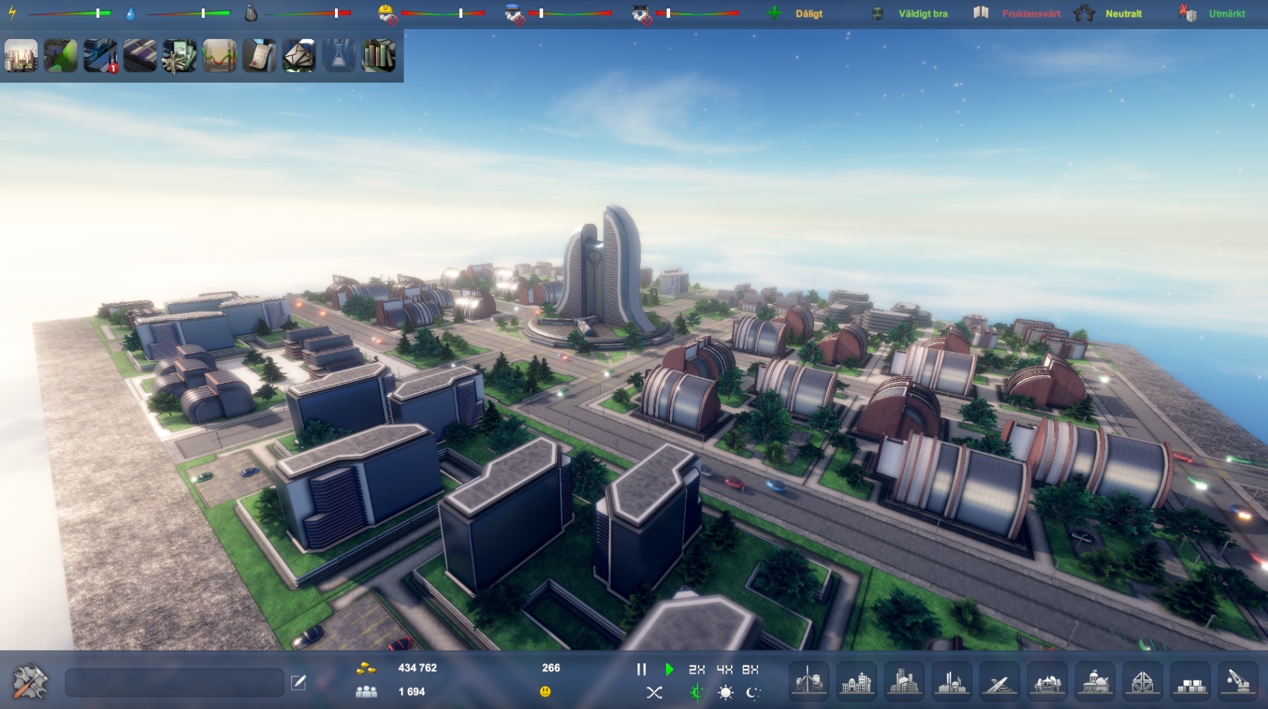
Task: Click the electricity lightning bolt icon
Action: coord(12,13)
